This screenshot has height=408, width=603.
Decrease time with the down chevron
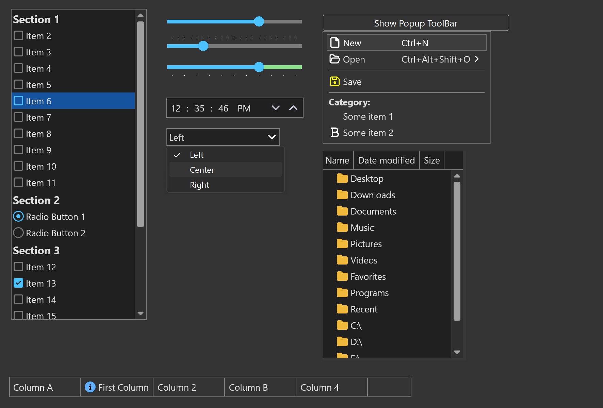pos(276,108)
